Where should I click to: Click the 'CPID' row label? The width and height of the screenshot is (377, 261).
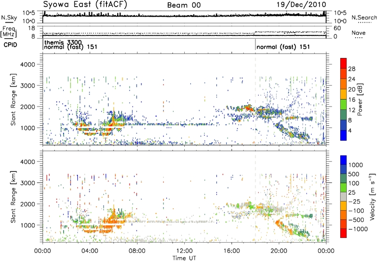[10, 45]
